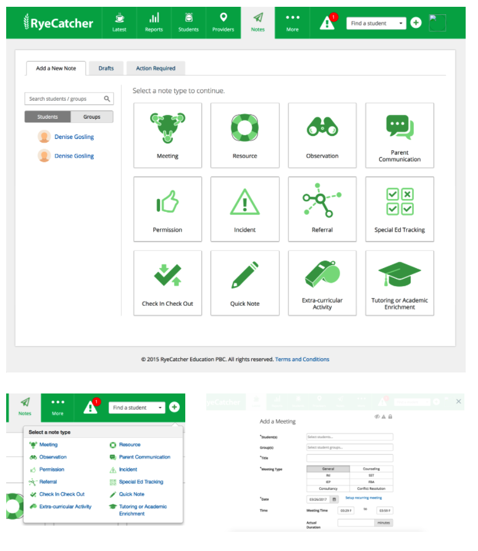
Task: Open the profile picture in the main header
Action: [x=438, y=23]
